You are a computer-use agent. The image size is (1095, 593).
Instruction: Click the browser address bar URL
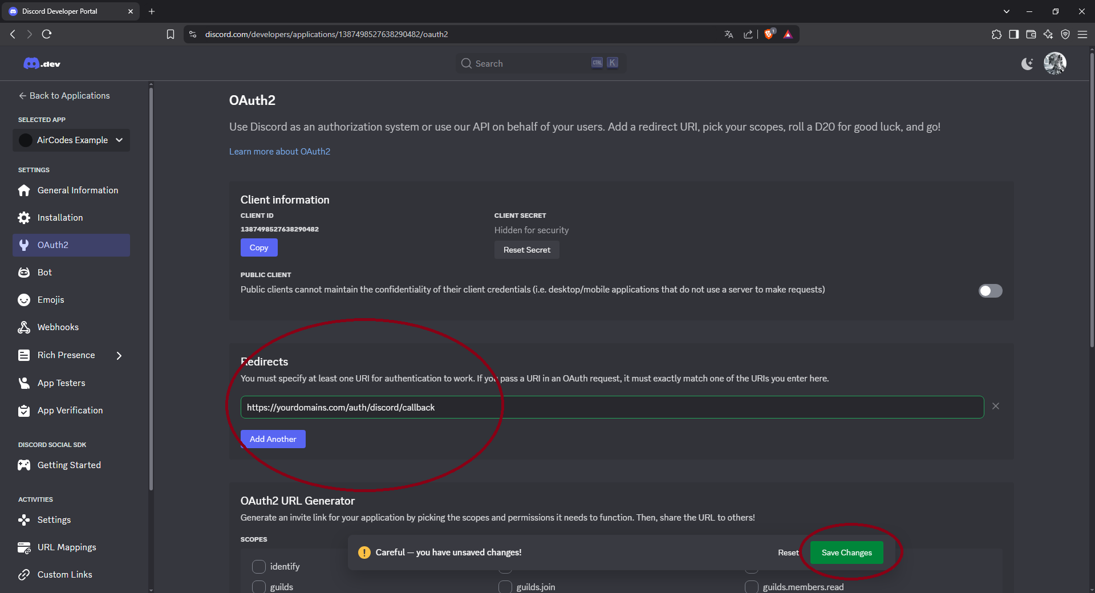point(327,34)
